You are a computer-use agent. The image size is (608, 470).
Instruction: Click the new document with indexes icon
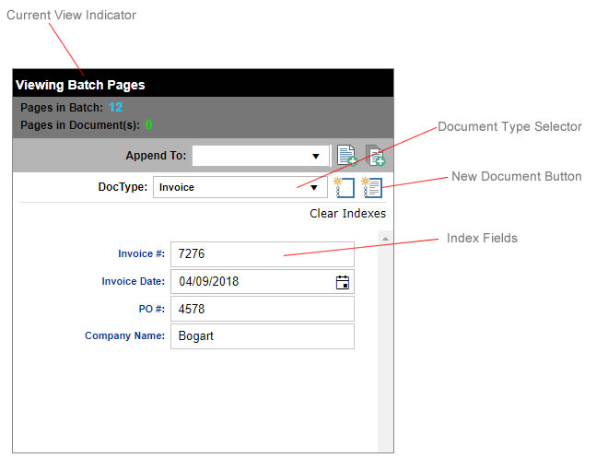372,187
